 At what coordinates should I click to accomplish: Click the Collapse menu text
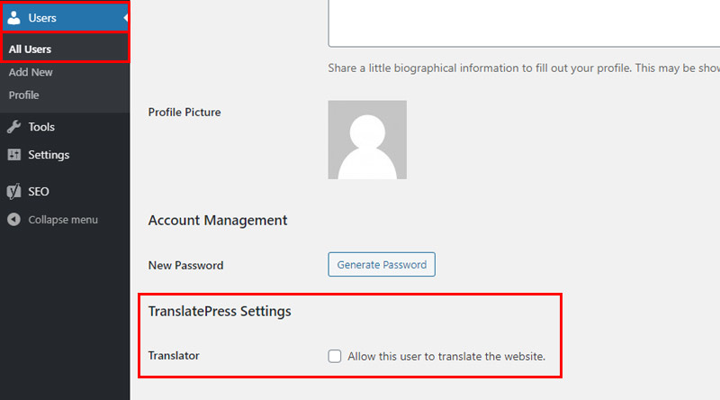63,220
